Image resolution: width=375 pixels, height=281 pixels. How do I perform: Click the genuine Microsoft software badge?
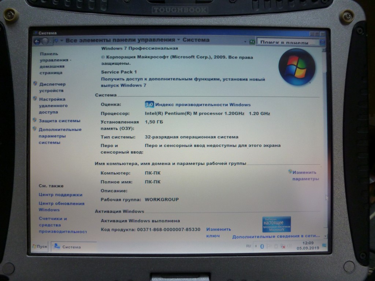tap(276, 224)
